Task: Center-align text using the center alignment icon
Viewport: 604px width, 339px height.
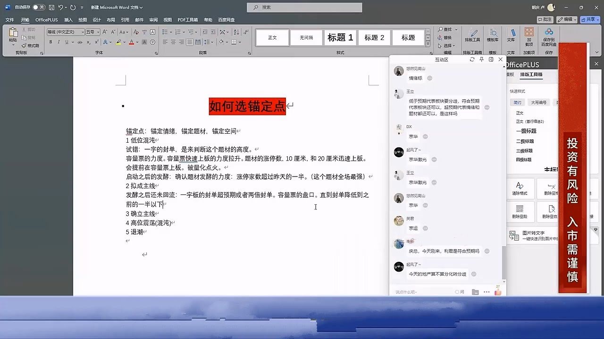Action: tap(173, 42)
